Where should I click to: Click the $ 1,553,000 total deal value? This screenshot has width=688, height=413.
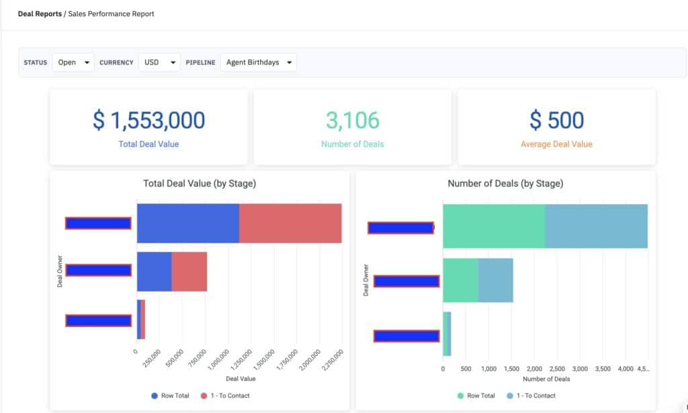[x=148, y=120]
